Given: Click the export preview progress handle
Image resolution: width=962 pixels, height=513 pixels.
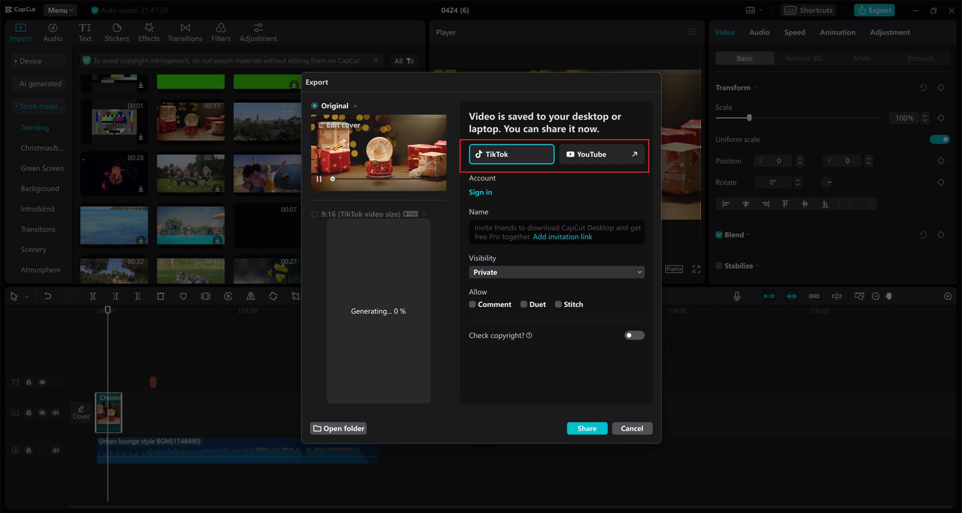Looking at the screenshot, I should point(333,179).
